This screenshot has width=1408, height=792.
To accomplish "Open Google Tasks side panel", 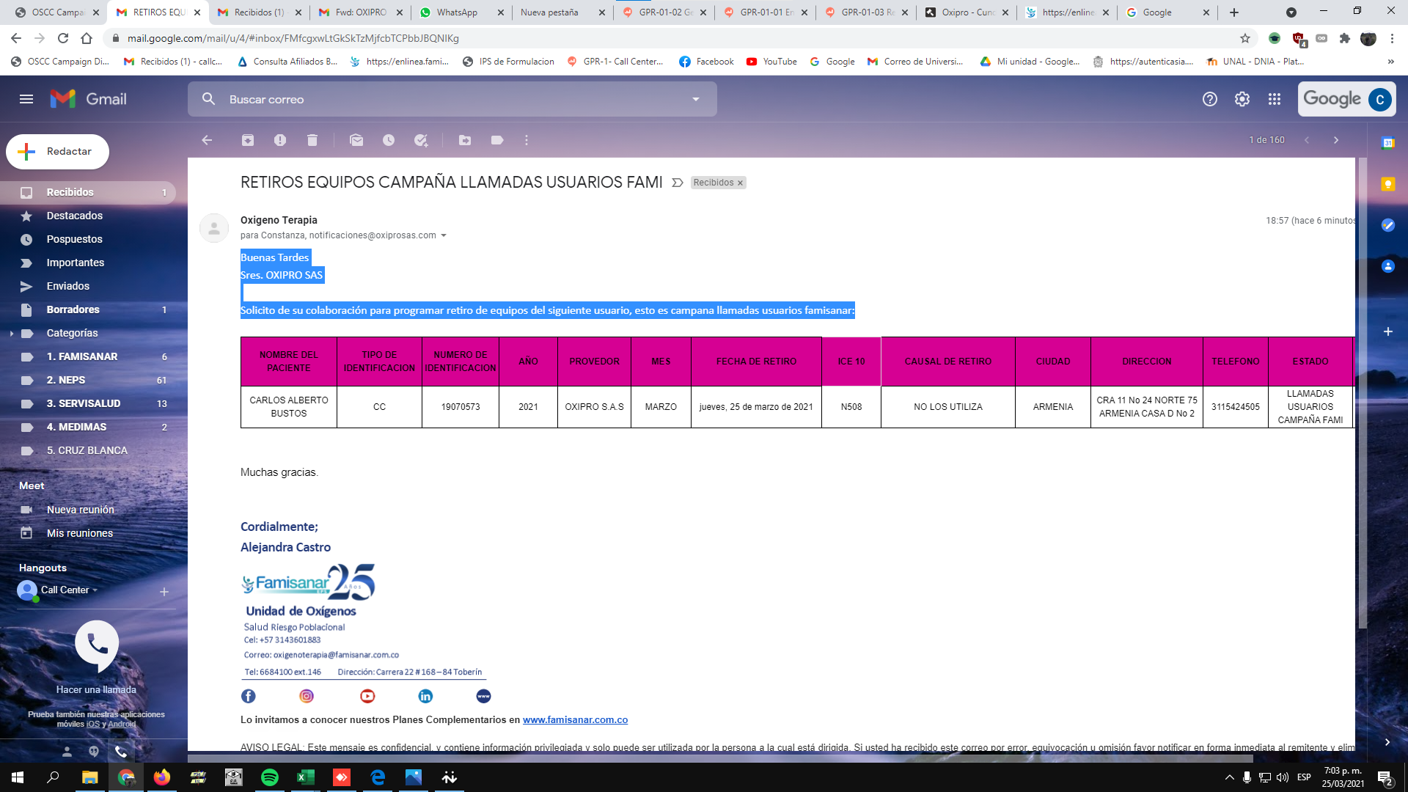I will (1388, 225).
